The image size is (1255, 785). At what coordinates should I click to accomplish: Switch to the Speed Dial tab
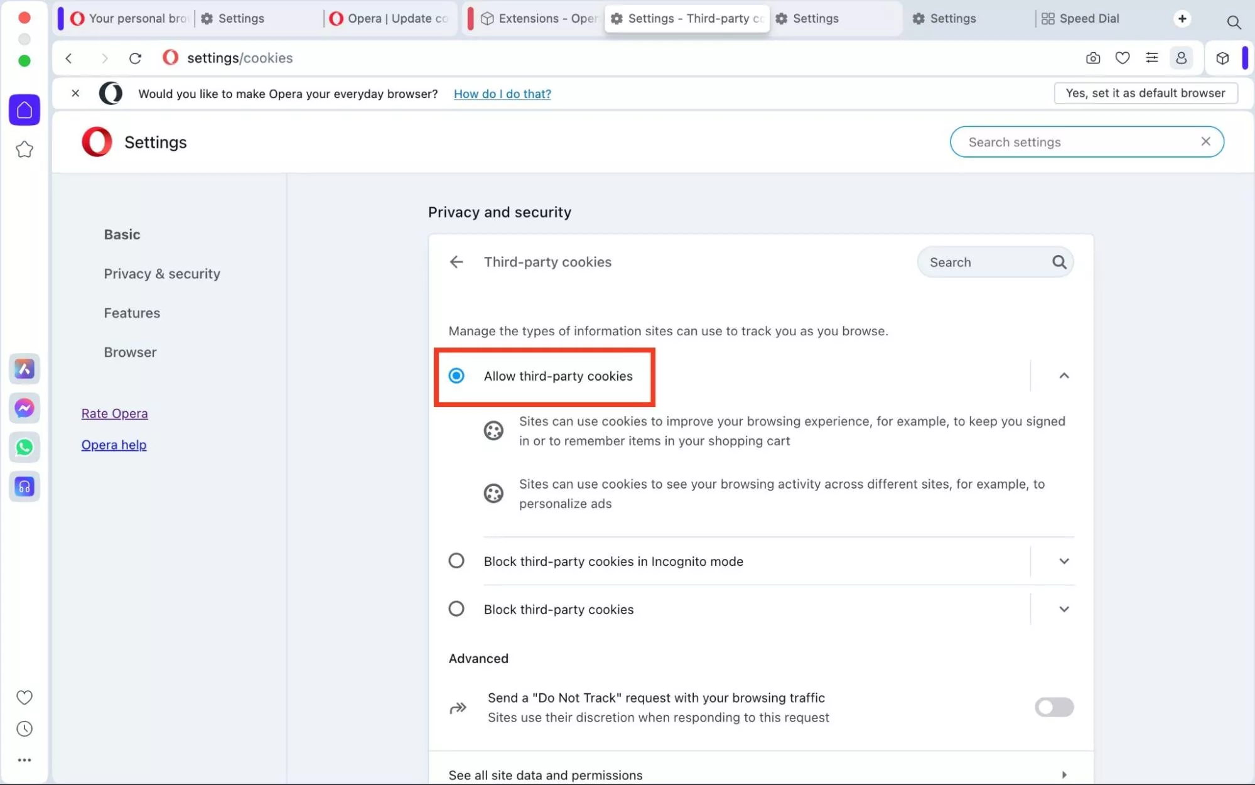(x=1089, y=18)
